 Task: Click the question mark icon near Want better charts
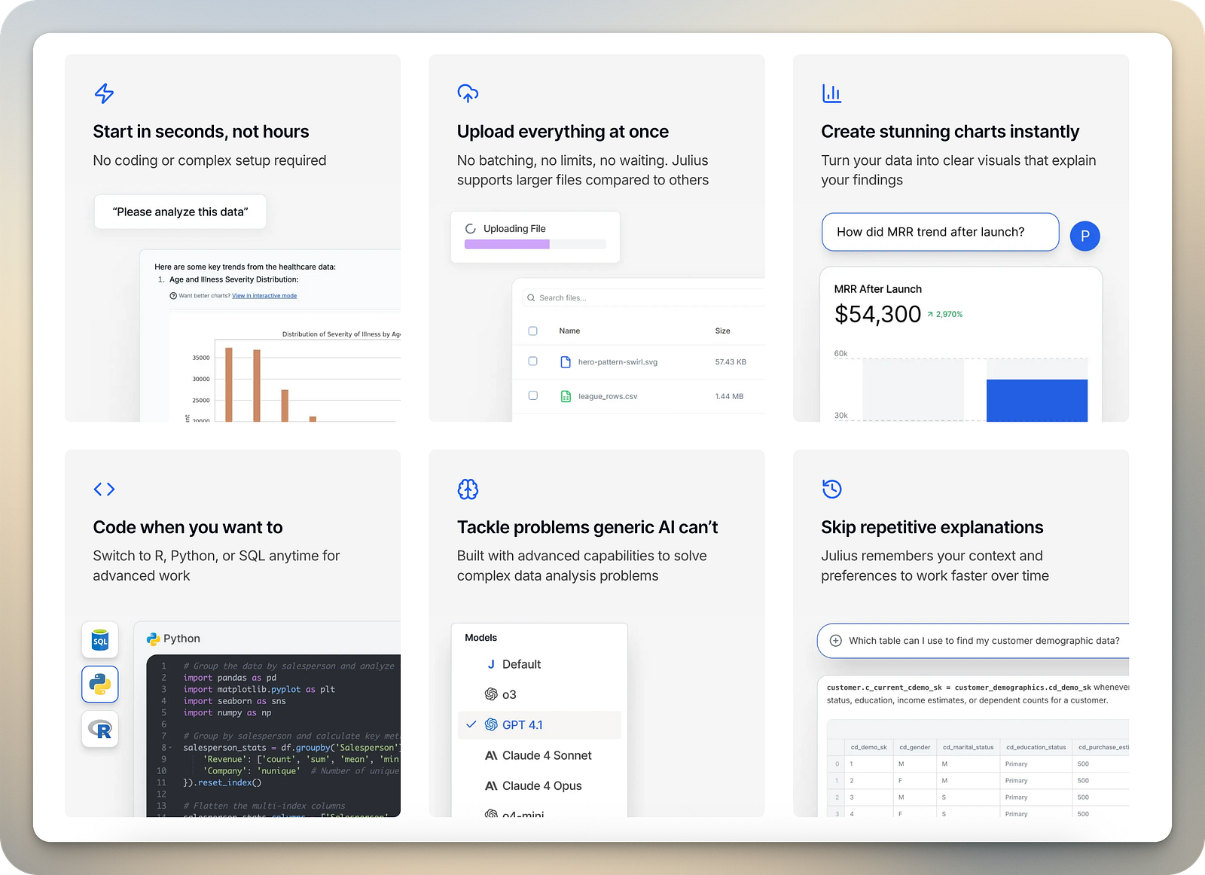click(173, 296)
